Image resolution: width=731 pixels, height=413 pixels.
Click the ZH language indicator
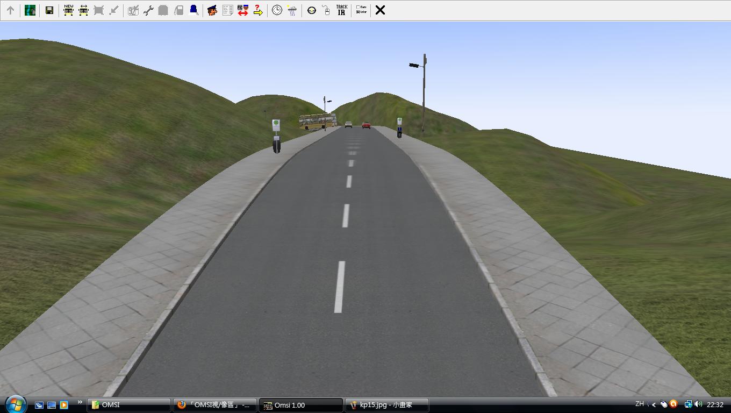click(640, 404)
